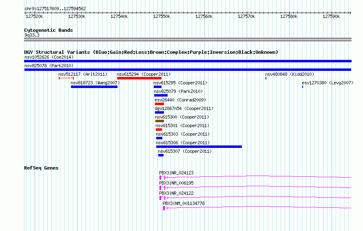Click the gray 9q33.3 cytogenetic band bar

[x=188, y=40]
